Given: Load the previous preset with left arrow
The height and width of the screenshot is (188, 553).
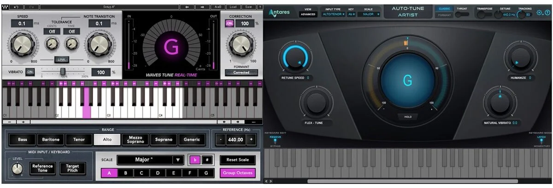Looking at the screenshot, I should click(187, 7).
